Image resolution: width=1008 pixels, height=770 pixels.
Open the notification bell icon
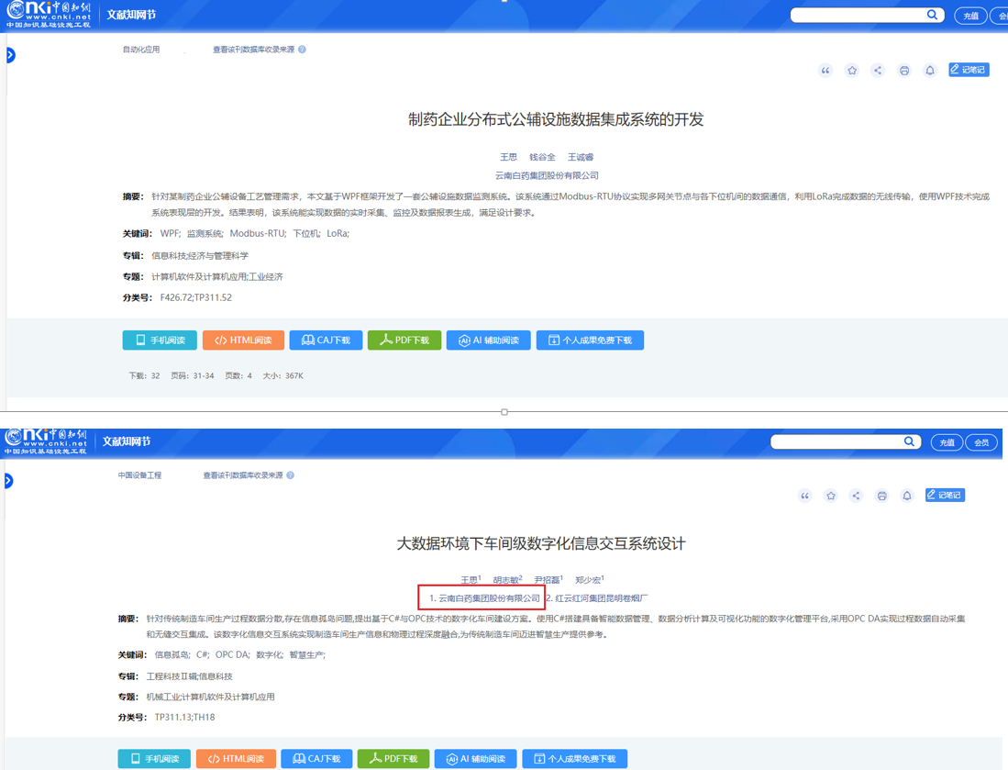(x=929, y=70)
